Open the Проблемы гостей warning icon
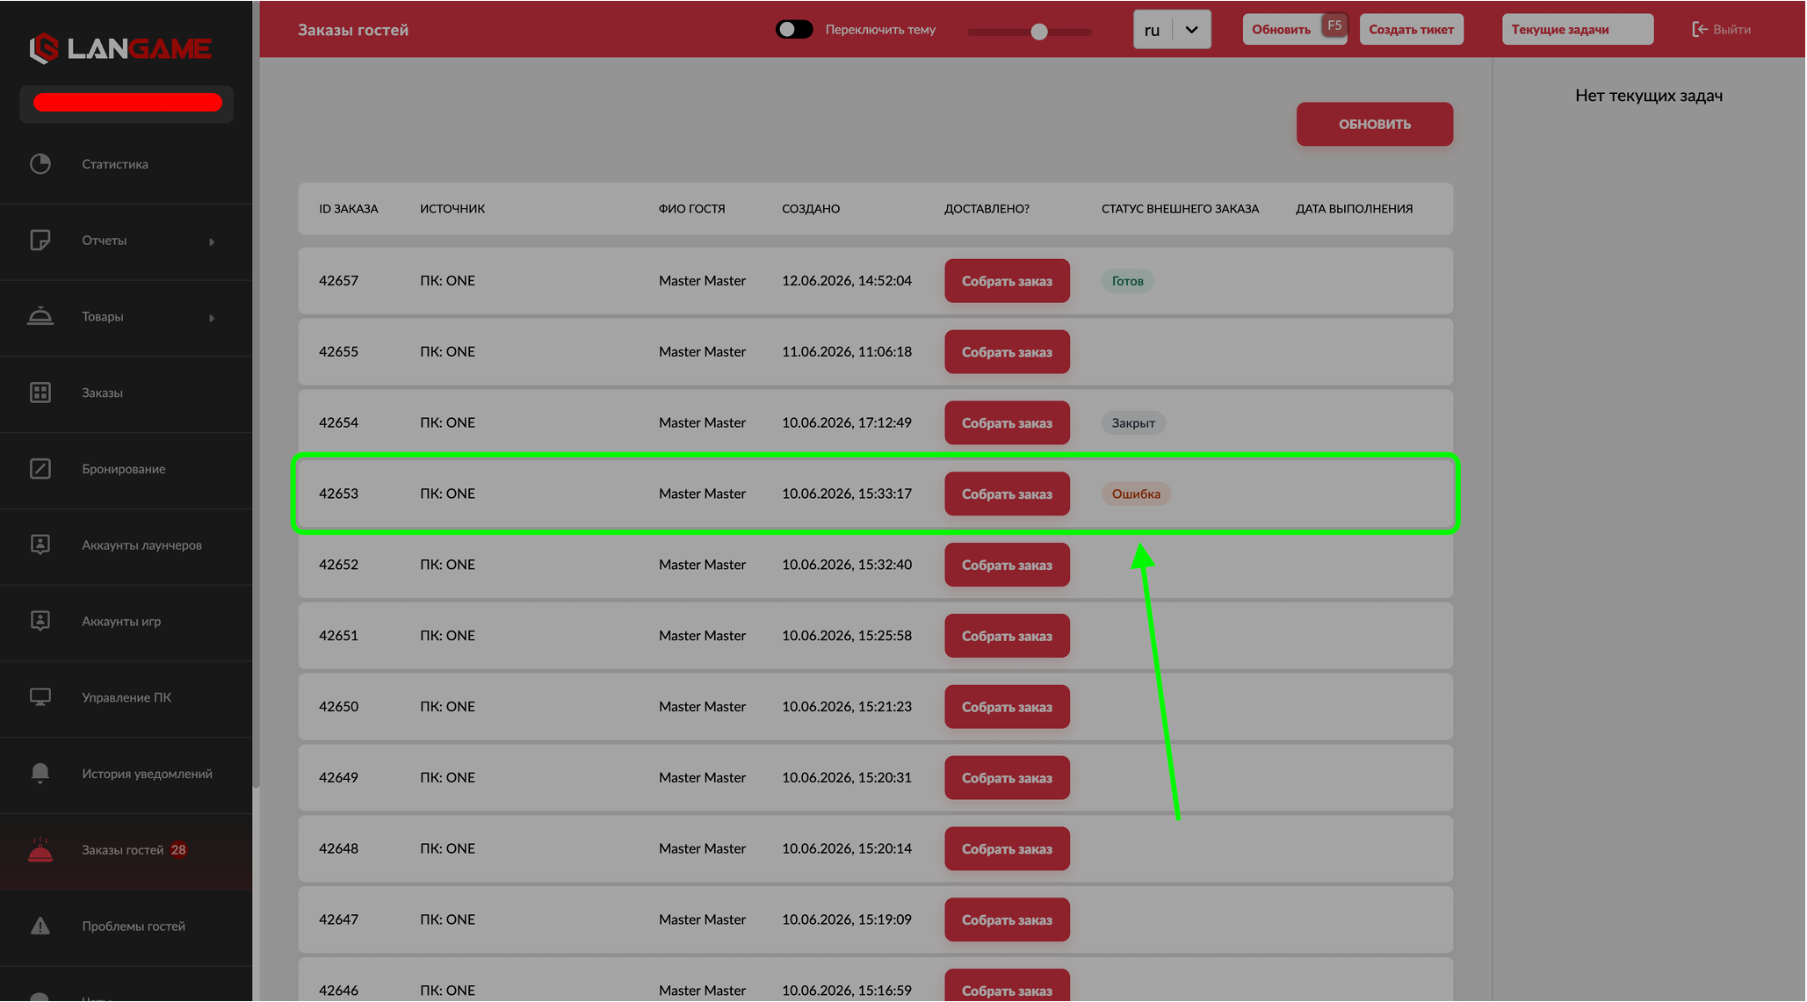1807x1002 pixels. pos(40,926)
